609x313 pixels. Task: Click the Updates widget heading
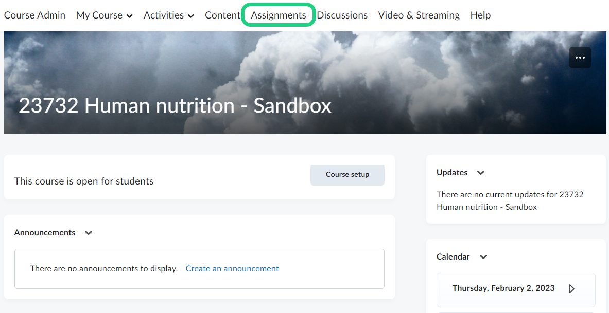click(x=452, y=173)
